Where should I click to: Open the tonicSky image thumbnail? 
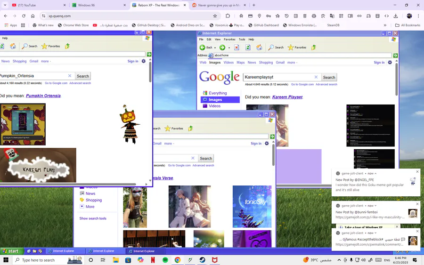pos(252,207)
